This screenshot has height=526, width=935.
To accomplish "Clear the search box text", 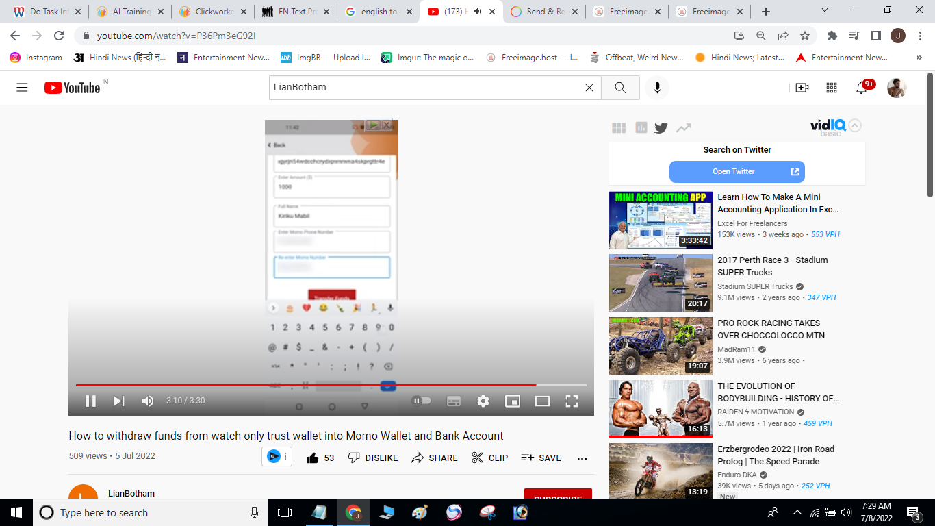I will (x=589, y=88).
